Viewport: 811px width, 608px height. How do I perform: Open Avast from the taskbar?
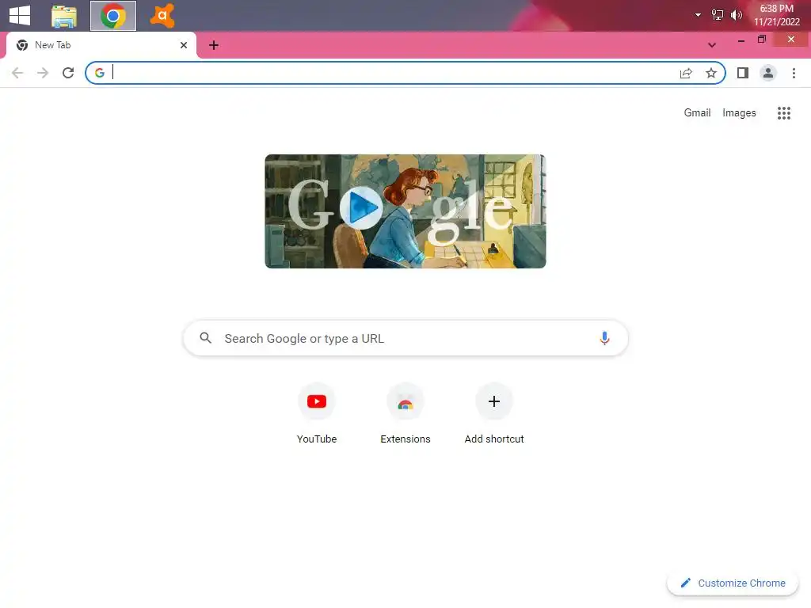click(x=162, y=16)
